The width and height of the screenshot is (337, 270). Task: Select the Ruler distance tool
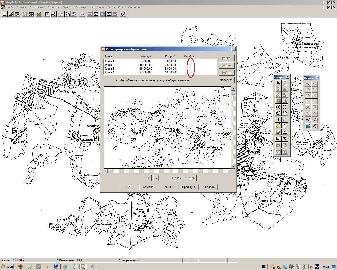pyautogui.click(x=285, y=132)
